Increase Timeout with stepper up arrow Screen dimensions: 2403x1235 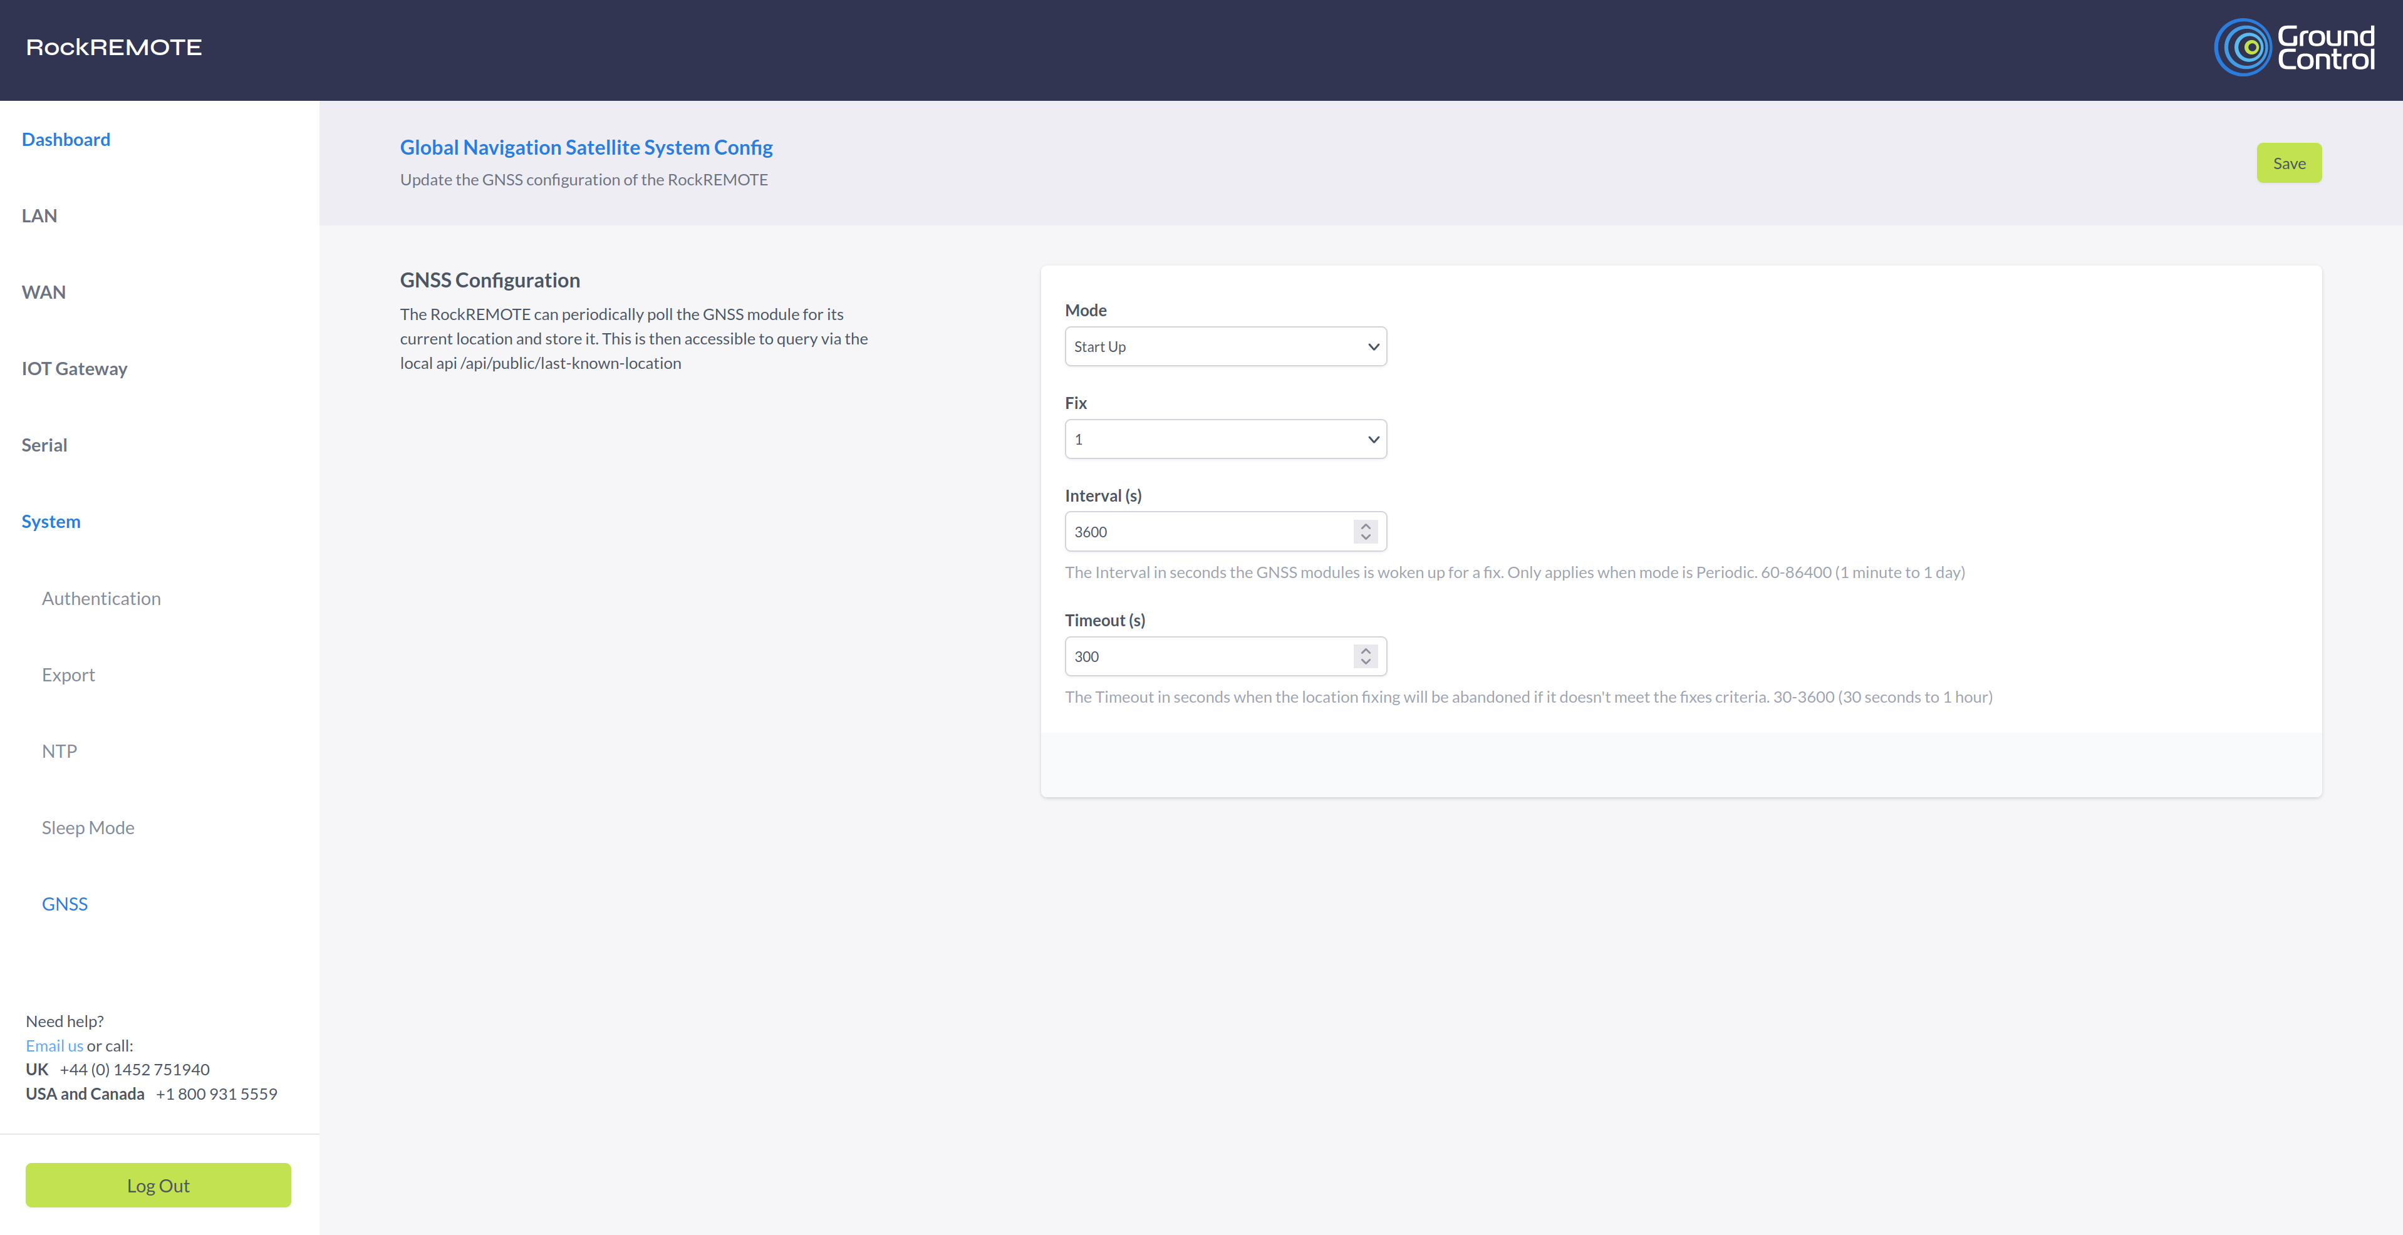(1366, 650)
